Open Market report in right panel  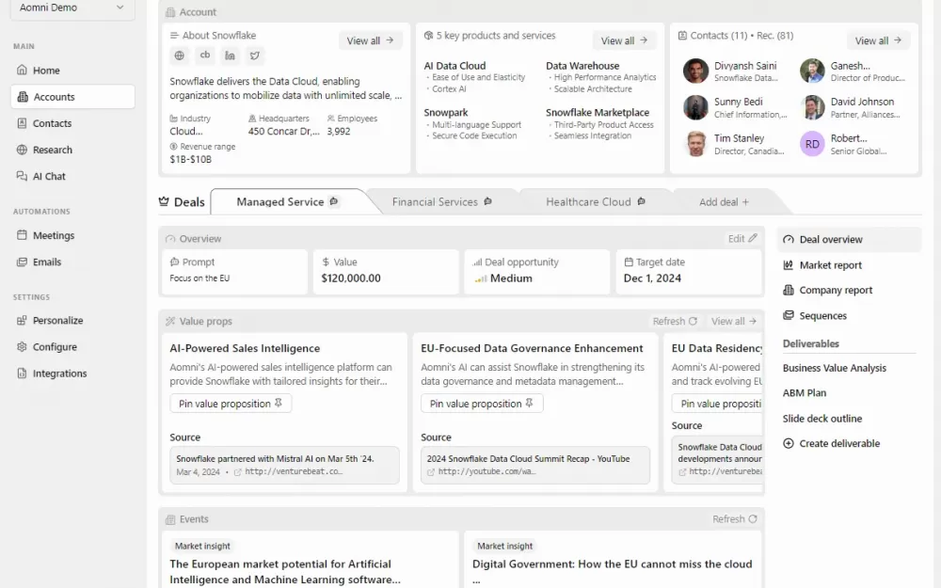click(x=850, y=264)
